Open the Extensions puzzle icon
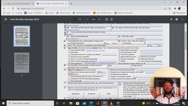The image size is (188, 106). 175,9
